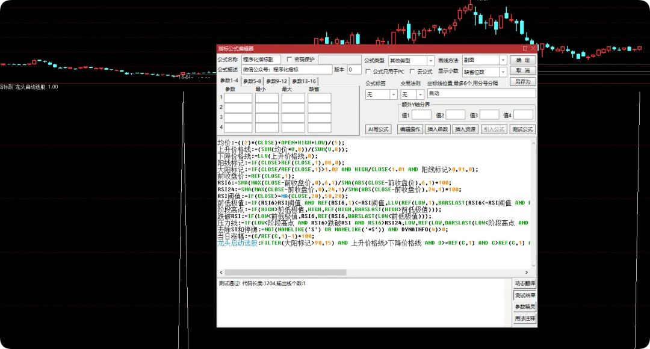This screenshot has width=650, height=349.
Task: Click the password field beside 密码保护
Action: pos(339,60)
